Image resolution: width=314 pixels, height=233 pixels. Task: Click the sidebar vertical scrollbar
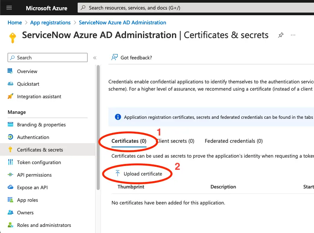(98, 126)
